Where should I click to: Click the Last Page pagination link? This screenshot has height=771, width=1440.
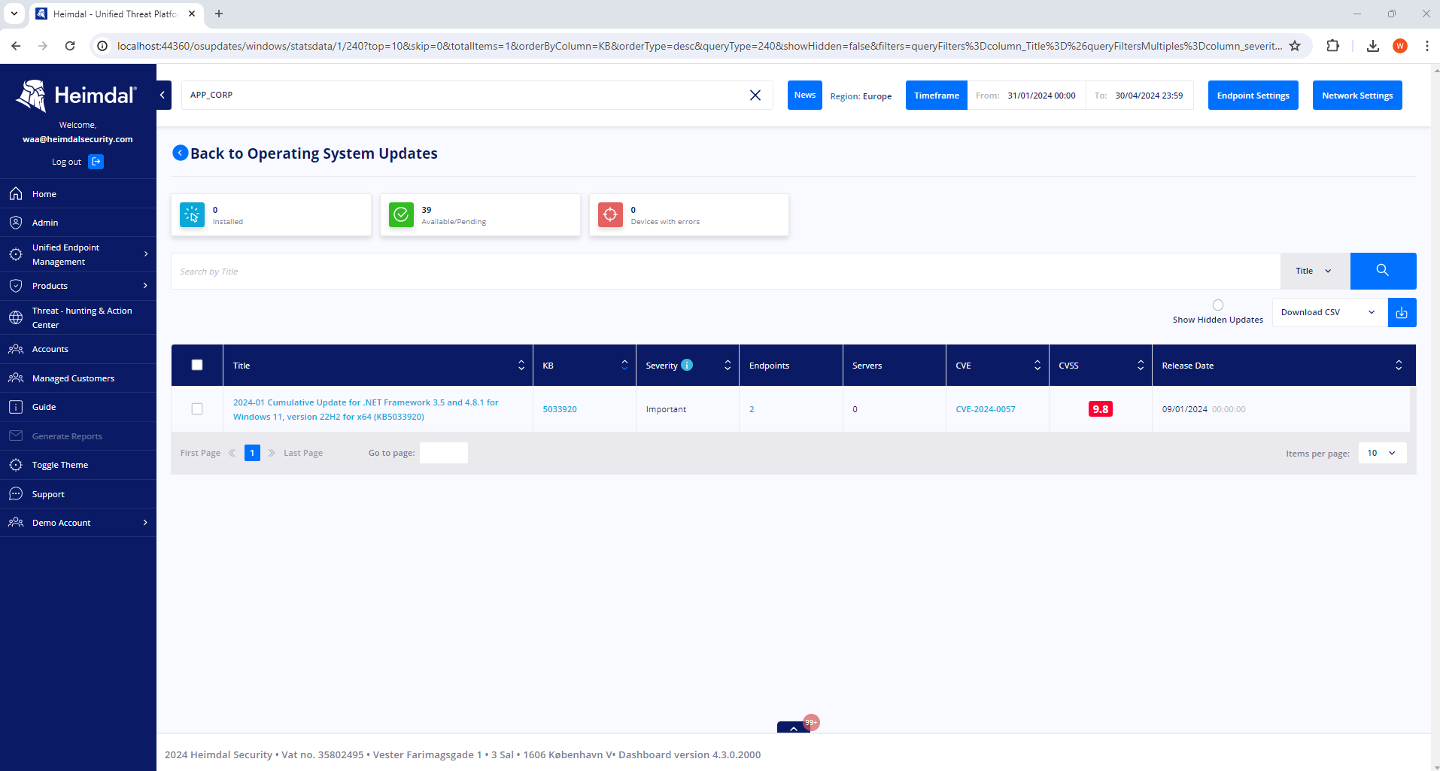(303, 453)
